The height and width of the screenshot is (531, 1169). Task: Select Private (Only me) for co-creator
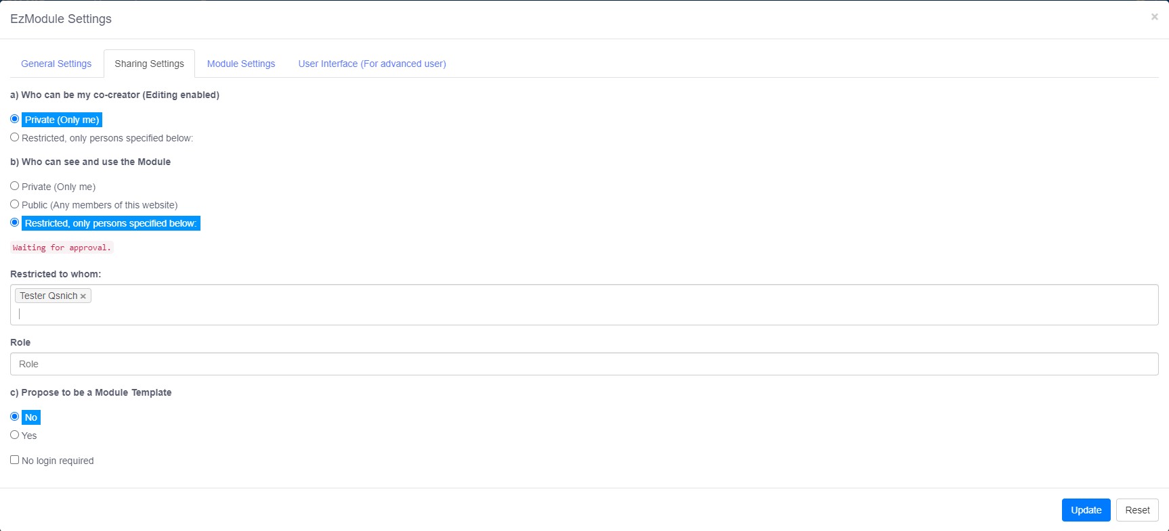(15, 119)
